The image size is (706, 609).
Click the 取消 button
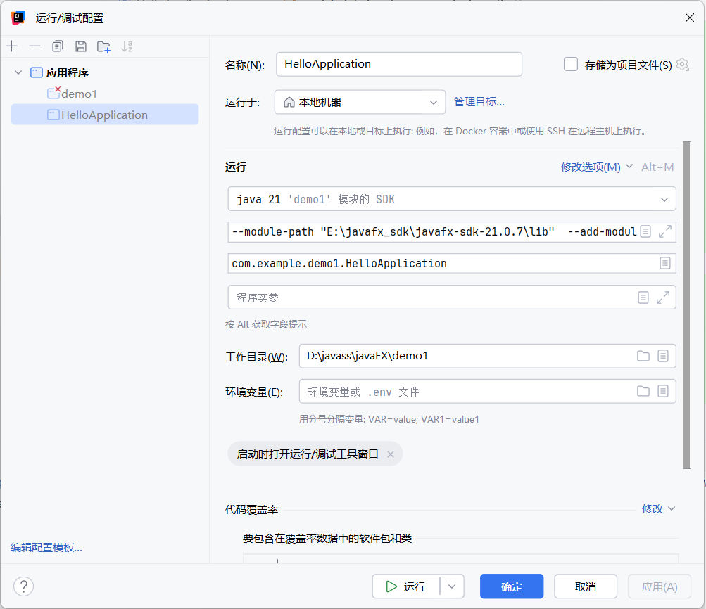pyautogui.click(x=586, y=586)
